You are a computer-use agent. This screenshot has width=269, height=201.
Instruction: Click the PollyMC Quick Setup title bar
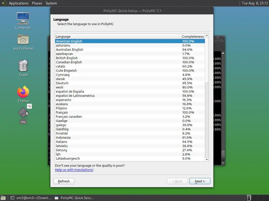[132, 11]
